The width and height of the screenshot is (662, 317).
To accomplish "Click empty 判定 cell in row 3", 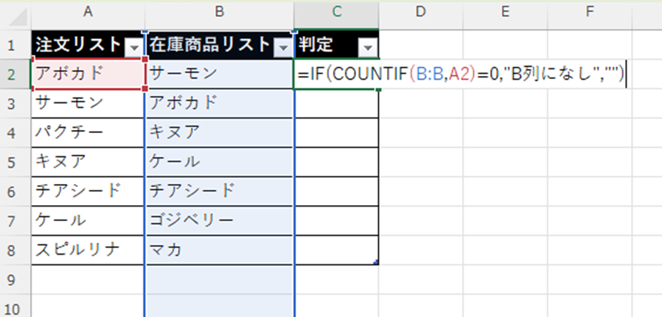I will (337, 103).
